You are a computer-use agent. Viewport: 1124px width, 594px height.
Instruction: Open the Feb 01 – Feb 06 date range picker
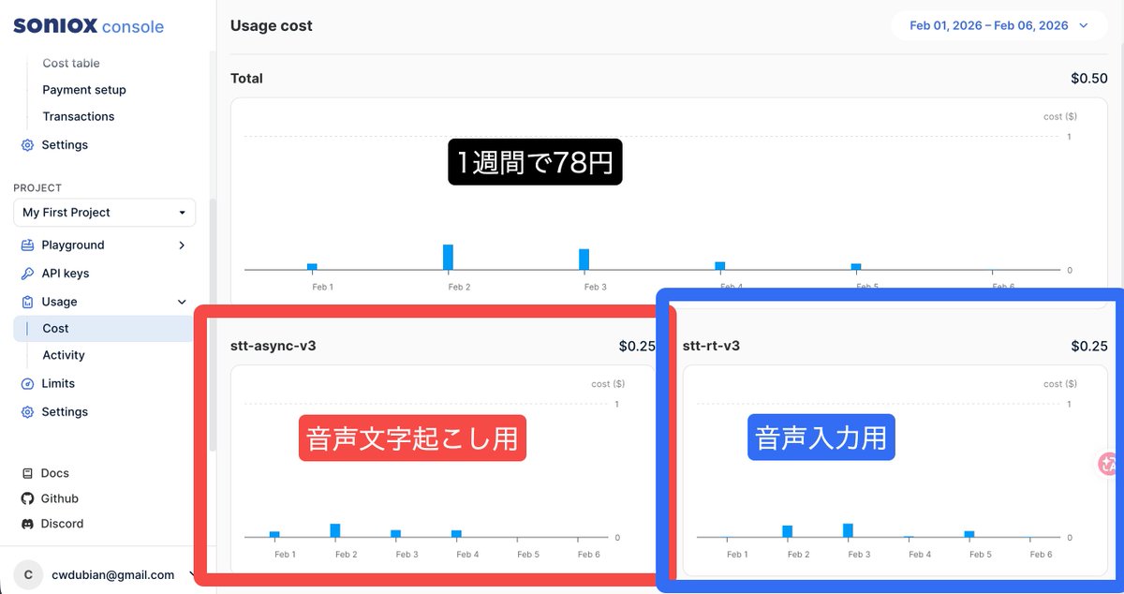pyautogui.click(x=998, y=25)
